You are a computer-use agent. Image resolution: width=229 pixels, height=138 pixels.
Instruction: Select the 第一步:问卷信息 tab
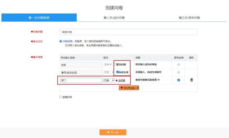[x=39, y=17]
